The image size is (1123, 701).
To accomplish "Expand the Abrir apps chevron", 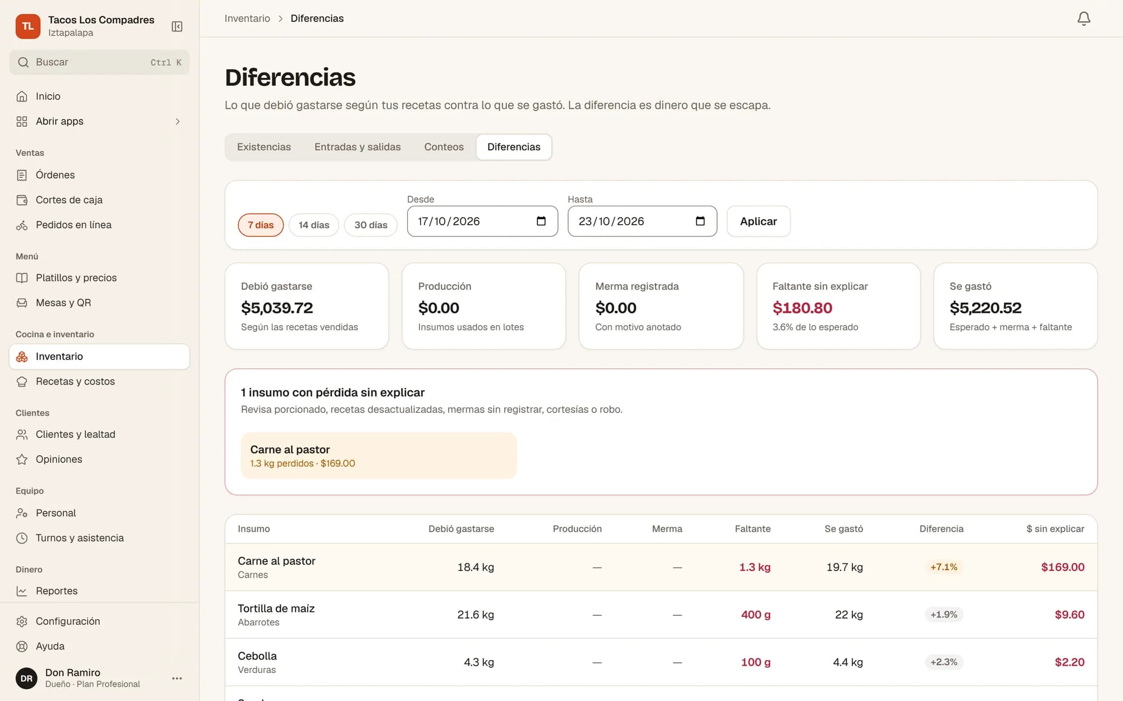I will 177,121.
